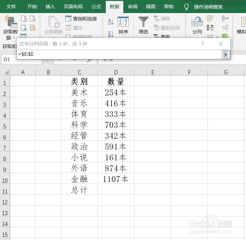Viewport: 246px width, 240px height.
Task: Click cell containing 总计
Action: pos(79,189)
